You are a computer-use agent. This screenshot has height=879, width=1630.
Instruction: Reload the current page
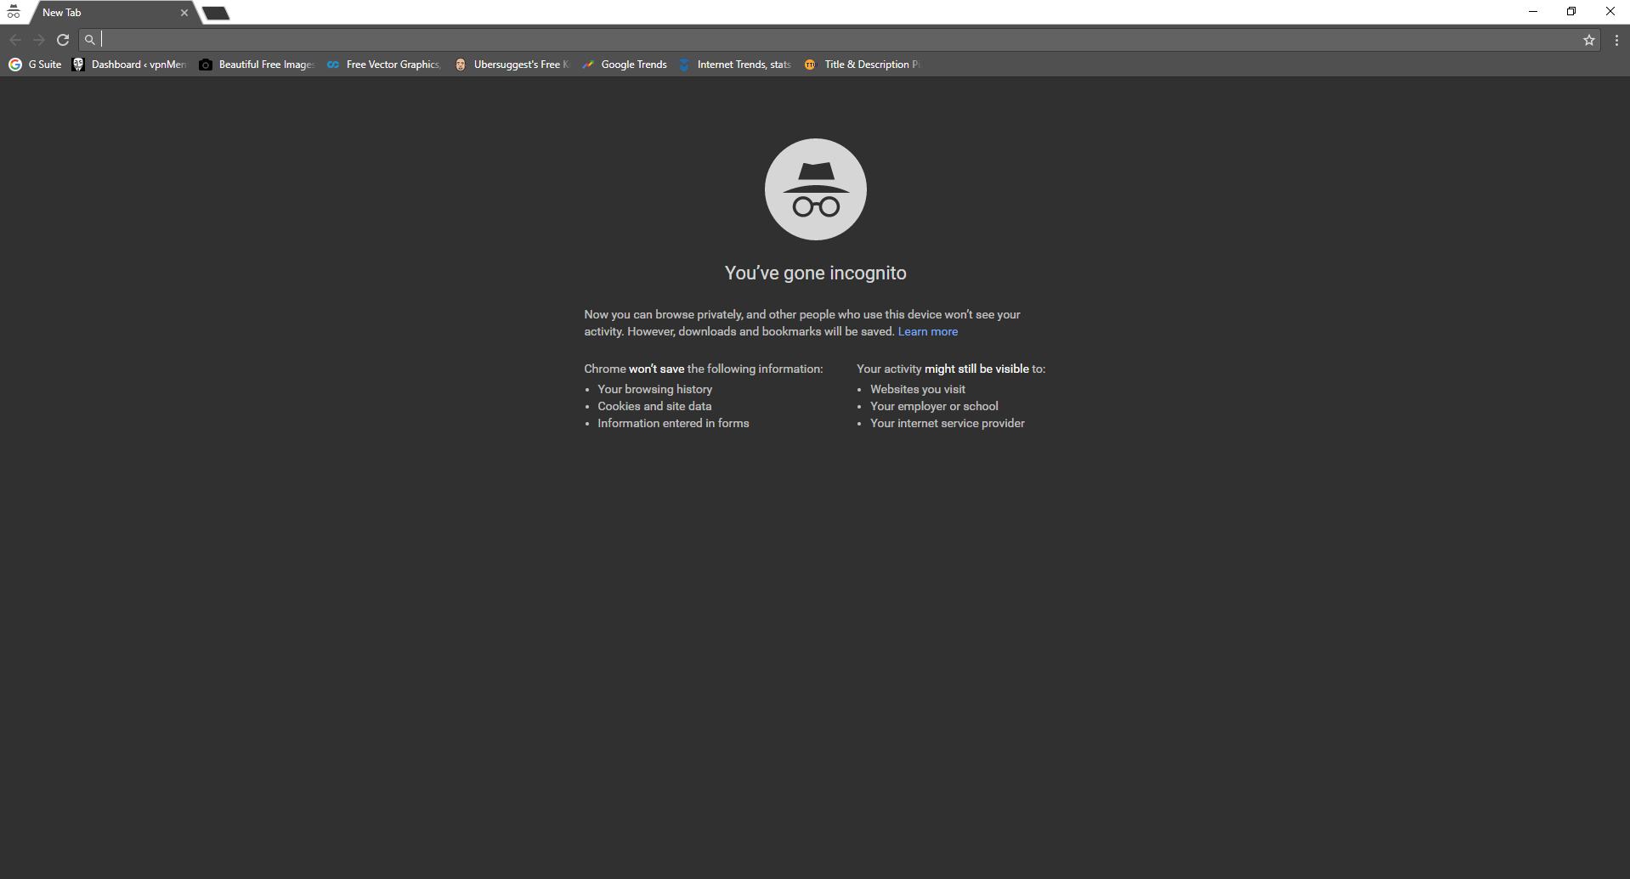click(x=63, y=40)
